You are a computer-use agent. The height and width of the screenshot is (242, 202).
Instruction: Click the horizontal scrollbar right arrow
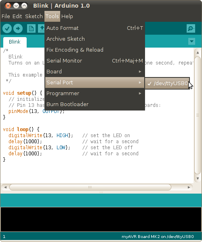click(x=189, y=188)
